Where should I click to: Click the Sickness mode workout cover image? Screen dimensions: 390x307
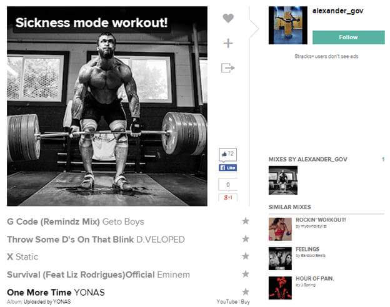coord(107,106)
